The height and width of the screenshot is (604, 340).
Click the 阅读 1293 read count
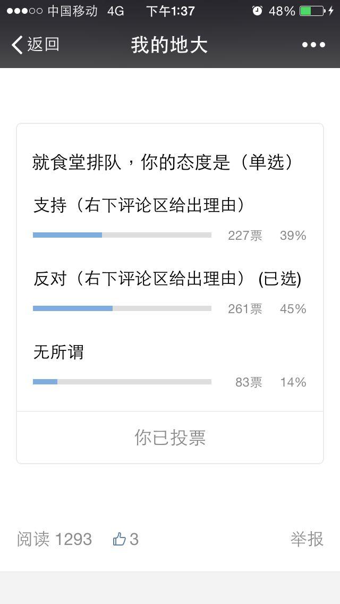pos(54,539)
